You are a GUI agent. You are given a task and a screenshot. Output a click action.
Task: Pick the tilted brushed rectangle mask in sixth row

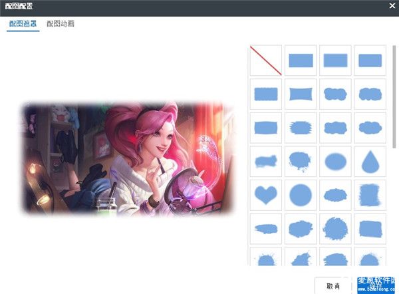(x=370, y=229)
